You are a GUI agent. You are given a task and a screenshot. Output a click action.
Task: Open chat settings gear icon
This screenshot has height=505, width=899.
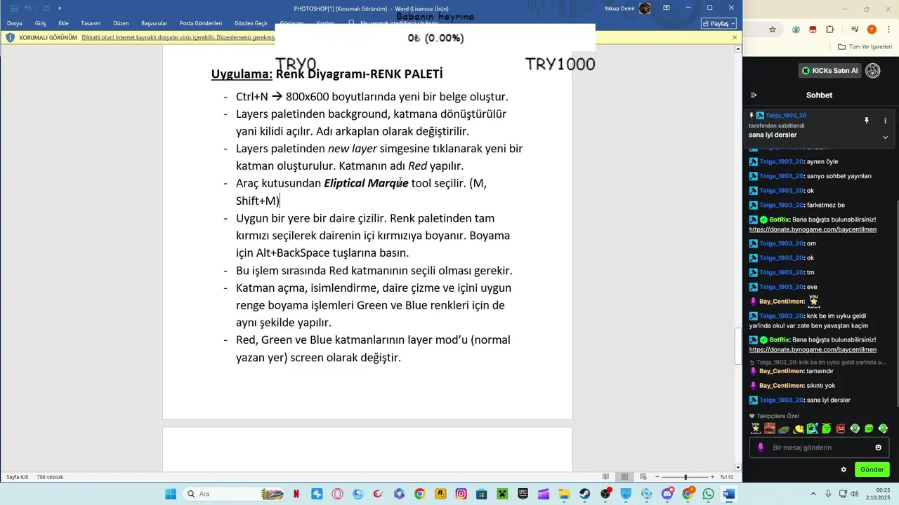pyautogui.click(x=844, y=469)
